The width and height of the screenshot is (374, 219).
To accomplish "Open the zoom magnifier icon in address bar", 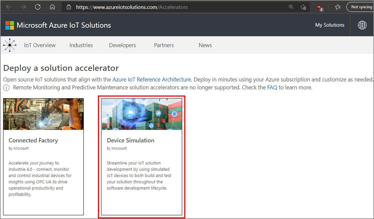I will pyautogui.click(x=291, y=7).
